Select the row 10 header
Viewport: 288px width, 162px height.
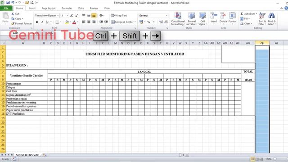point(3,84)
